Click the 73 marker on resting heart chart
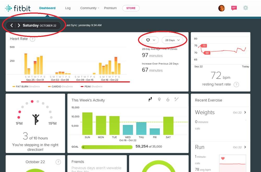This screenshot has height=172, width=261. click(x=204, y=46)
